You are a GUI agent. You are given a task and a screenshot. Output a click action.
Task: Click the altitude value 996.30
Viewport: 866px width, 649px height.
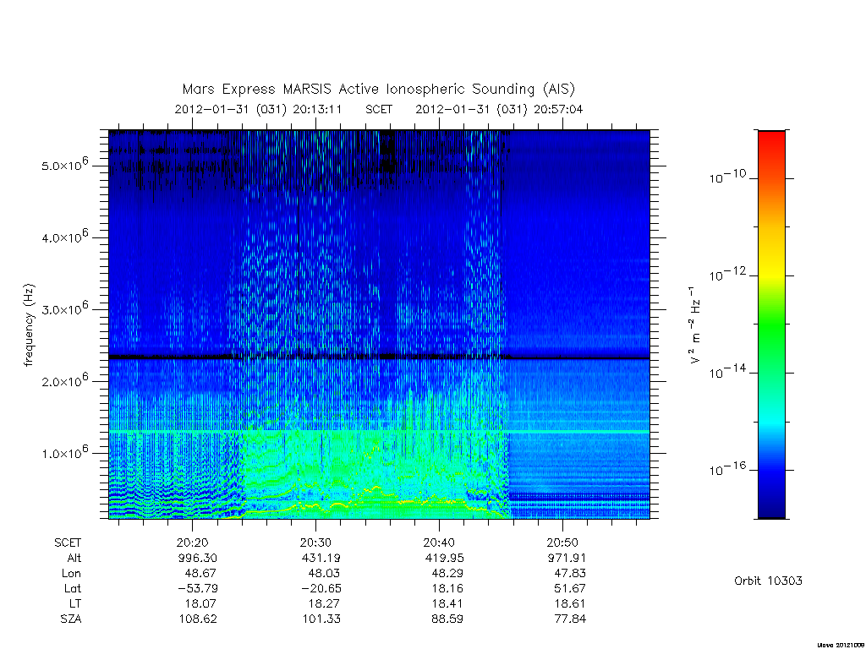tap(198, 558)
